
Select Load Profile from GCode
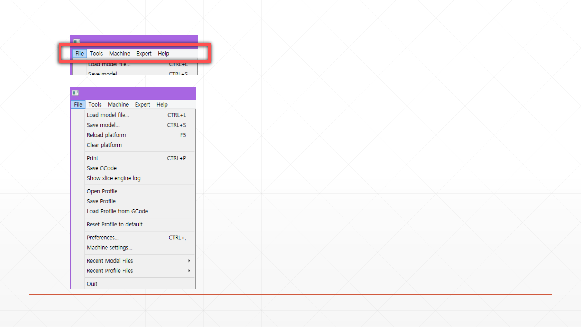[x=119, y=211]
